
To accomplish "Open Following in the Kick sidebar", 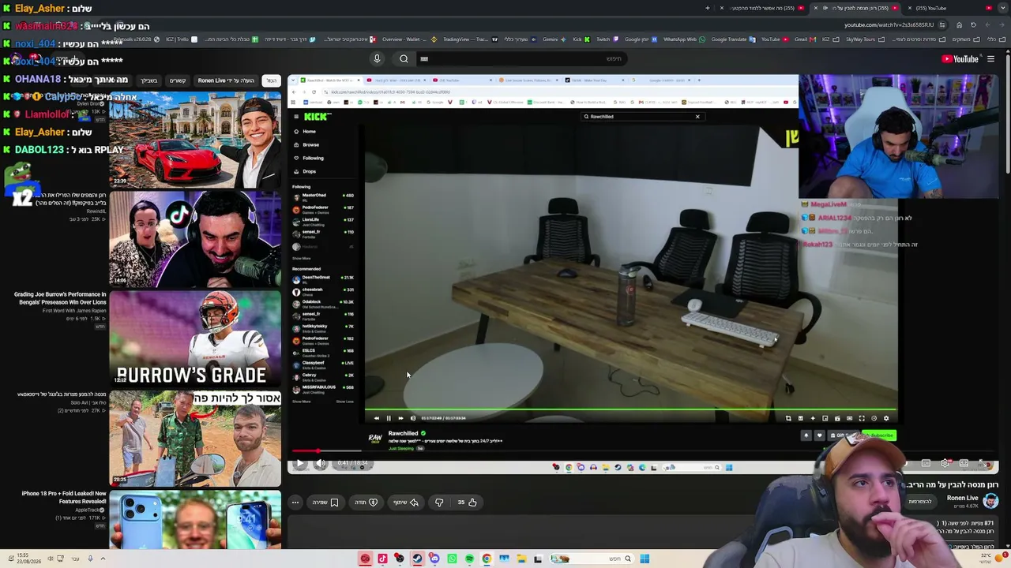I will click(x=313, y=158).
